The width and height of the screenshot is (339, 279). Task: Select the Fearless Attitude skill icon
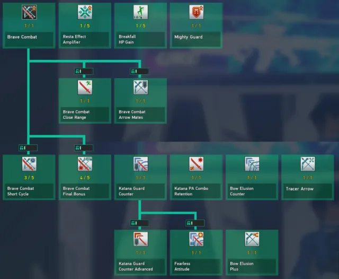(196, 239)
